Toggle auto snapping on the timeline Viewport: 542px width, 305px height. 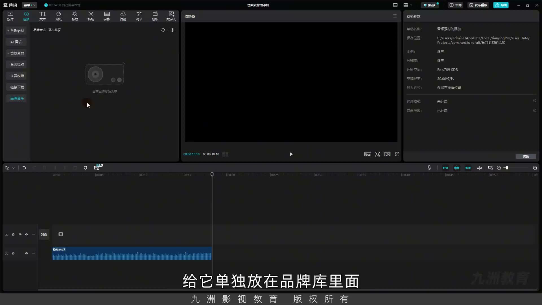(x=457, y=168)
